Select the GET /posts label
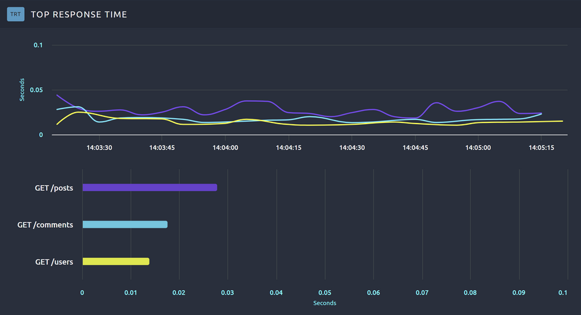The height and width of the screenshot is (315, 581). click(54, 188)
